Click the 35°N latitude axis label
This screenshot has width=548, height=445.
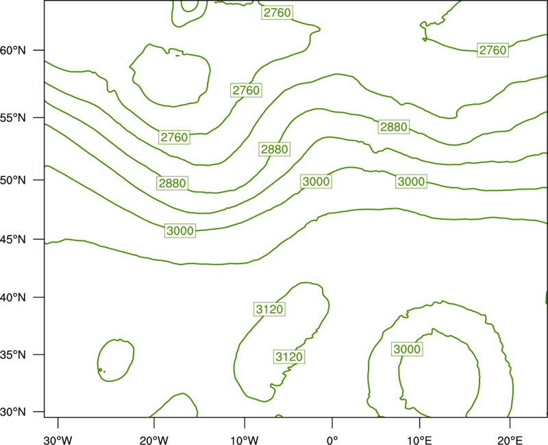tap(13, 355)
